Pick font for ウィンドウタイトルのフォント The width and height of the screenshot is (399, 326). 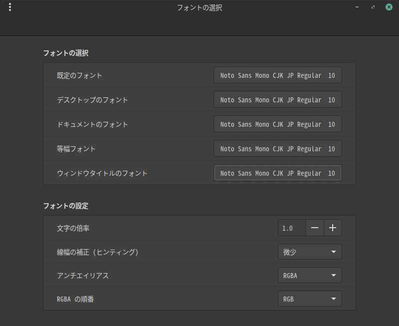[278, 173]
